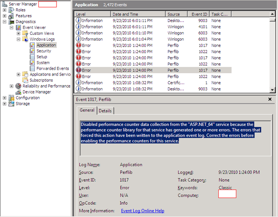Switch to the Details tab

[105, 111]
